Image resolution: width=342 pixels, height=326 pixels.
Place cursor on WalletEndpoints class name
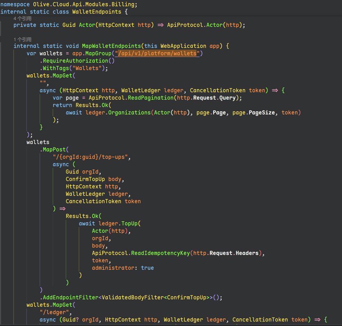(x=97, y=12)
